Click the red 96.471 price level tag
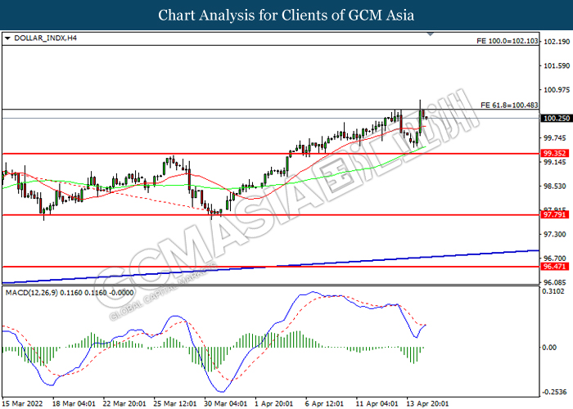 555,267
